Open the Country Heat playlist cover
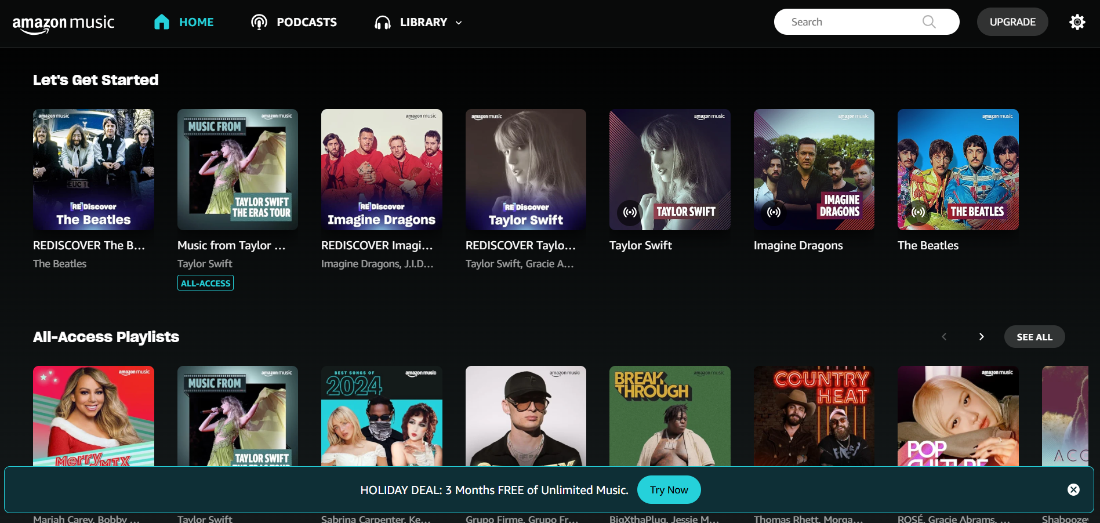This screenshot has width=1100, height=523. coord(814,416)
